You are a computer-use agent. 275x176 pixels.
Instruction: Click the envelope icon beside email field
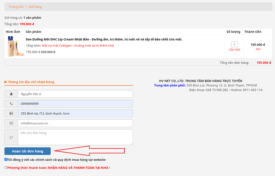click(x=11, y=123)
